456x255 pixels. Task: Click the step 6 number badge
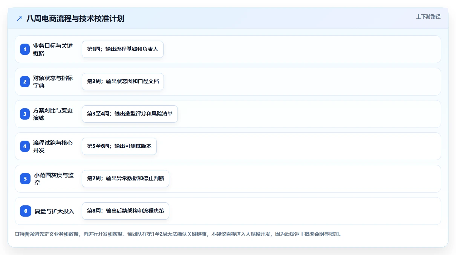tap(26, 211)
